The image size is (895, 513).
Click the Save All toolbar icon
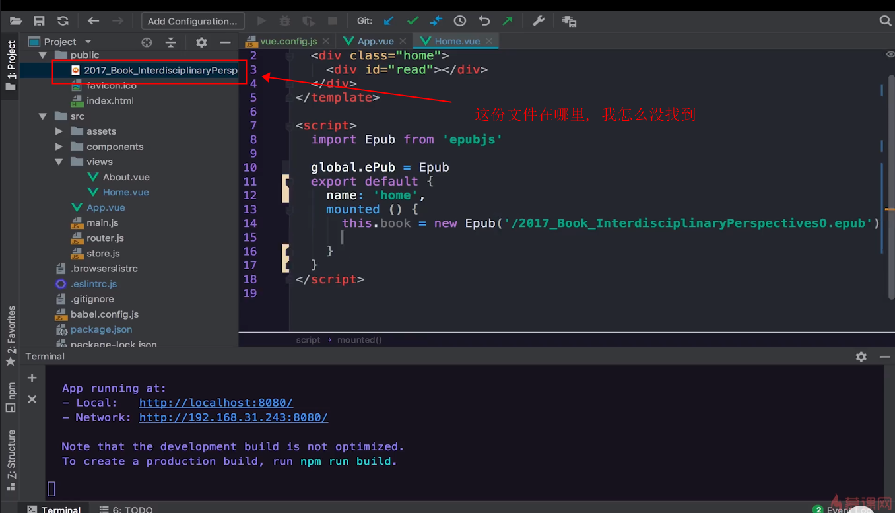(39, 21)
